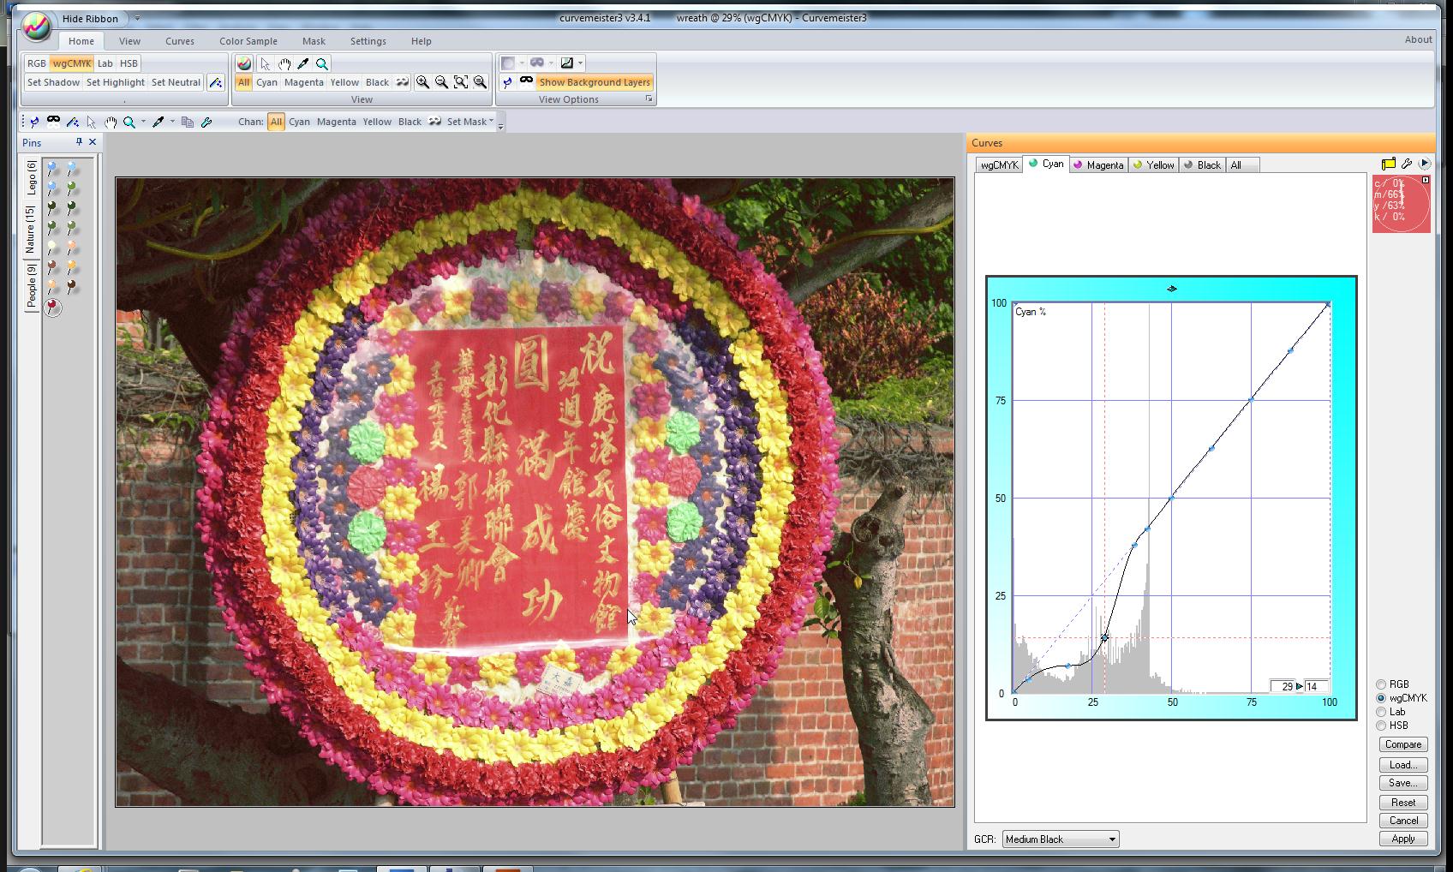1453x872 pixels.
Task: Toggle the All channel button in ribbon
Action: point(244,82)
